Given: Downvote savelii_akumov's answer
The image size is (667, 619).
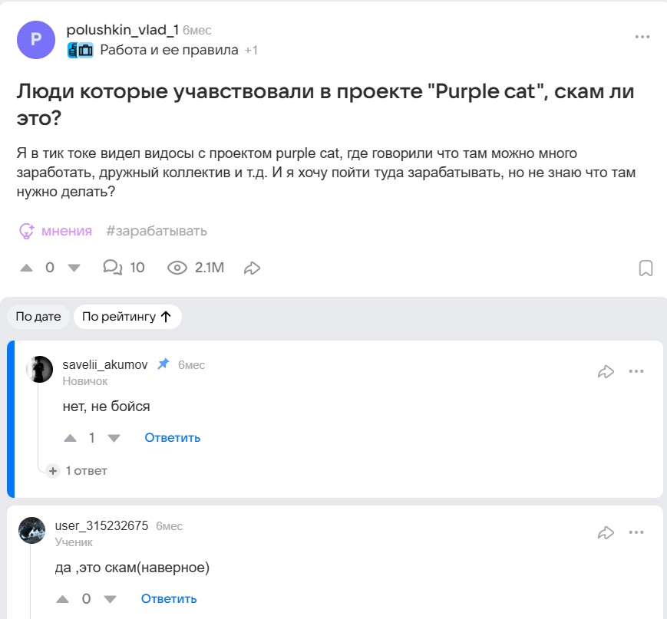Looking at the screenshot, I should [x=114, y=438].
